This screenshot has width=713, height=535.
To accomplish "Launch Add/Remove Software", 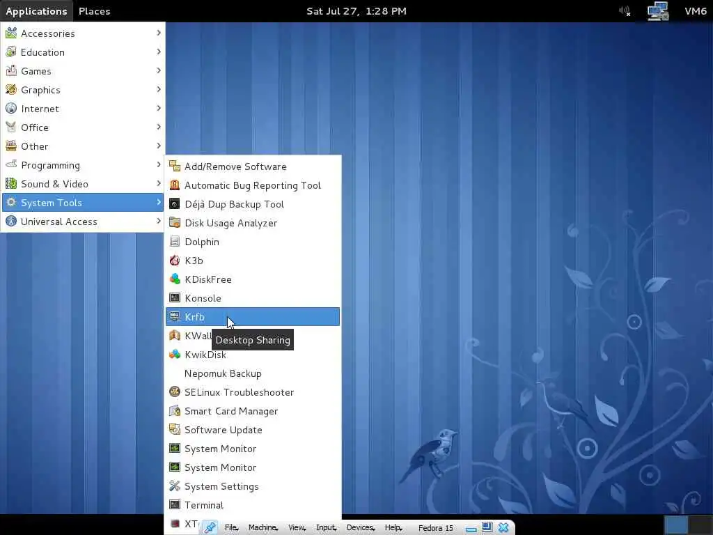I will [253, 166].
